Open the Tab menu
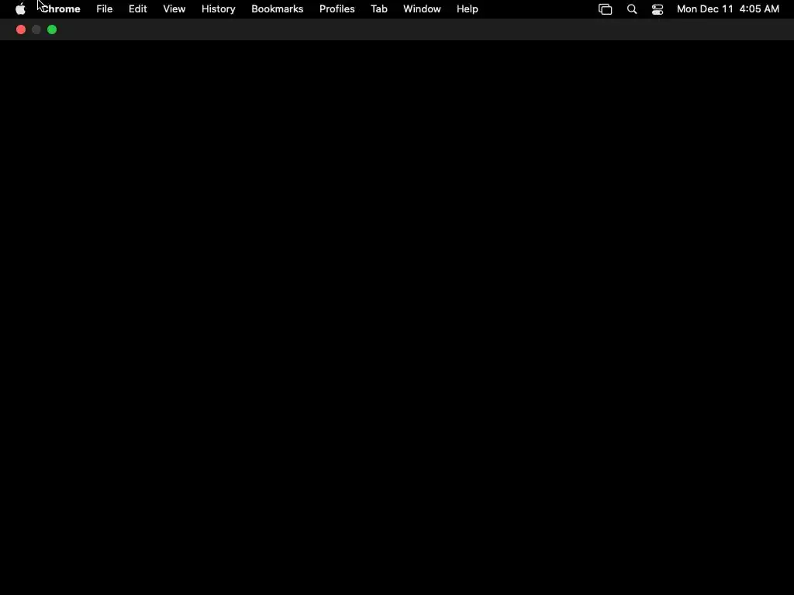 tap(378, 9)
